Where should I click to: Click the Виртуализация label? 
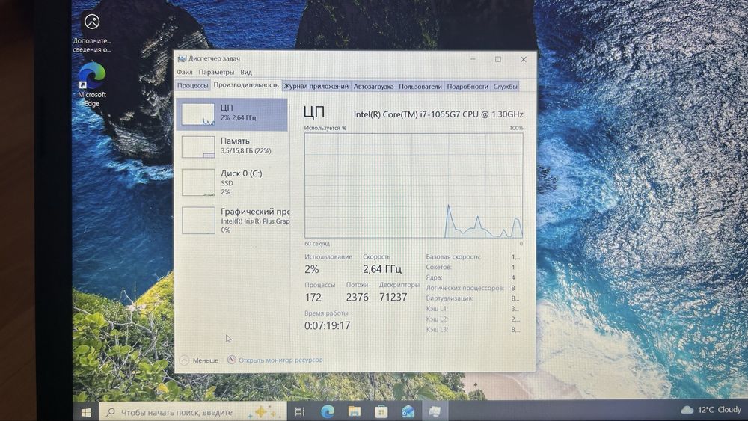[x=450, y=298]
